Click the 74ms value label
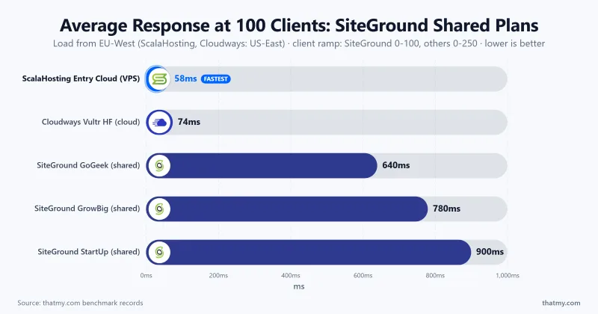The width and height of the screenshot is (598, 314). (x=189, y=122)
